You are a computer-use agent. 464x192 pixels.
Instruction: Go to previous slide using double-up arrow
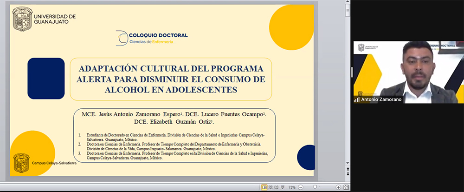pos(348,170)
